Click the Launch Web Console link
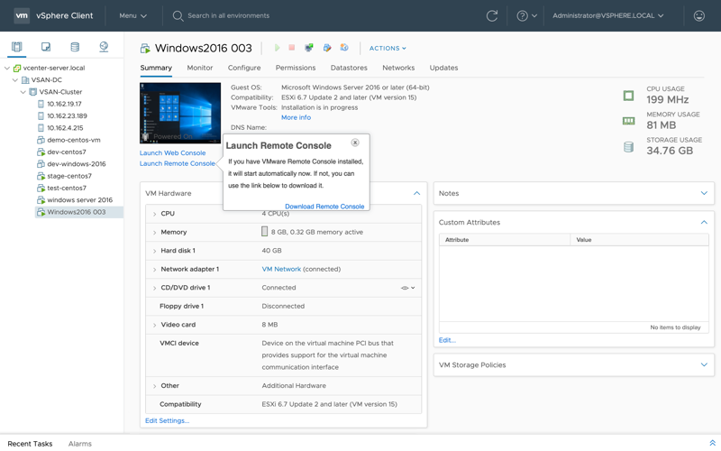Image resolution: width=721 pixels, height=451 pixels. [x=173, y=152]
